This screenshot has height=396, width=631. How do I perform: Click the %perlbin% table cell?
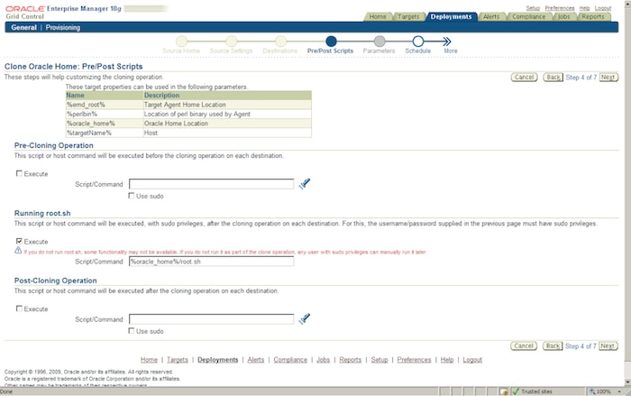pos(105,114)
